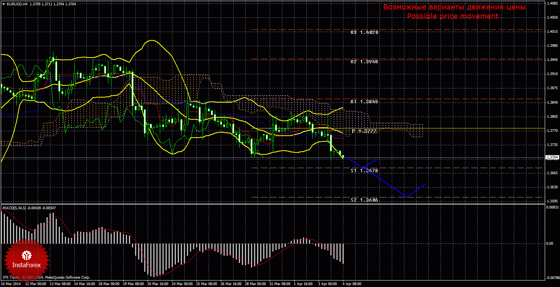Select the '4 Apr 08:00' time label
This screenshot has height=287, width=560.
351,284
